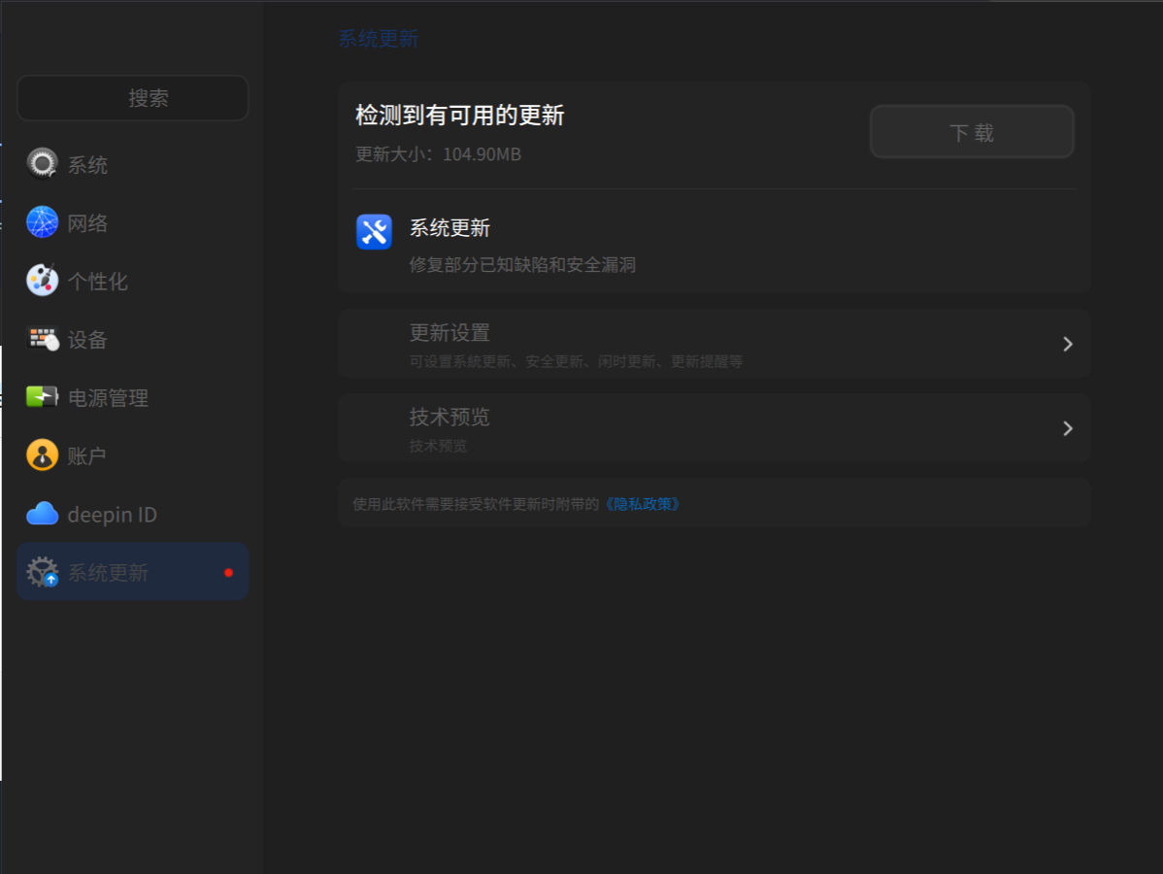Viewport: 1163px width, 874px height.
Task: Click the 更新设置 row title
Action: [449, 332]
